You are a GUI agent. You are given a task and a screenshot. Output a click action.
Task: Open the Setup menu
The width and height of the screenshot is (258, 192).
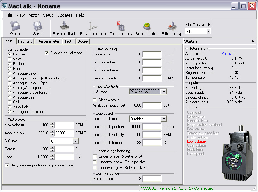[x=48, y=15]
